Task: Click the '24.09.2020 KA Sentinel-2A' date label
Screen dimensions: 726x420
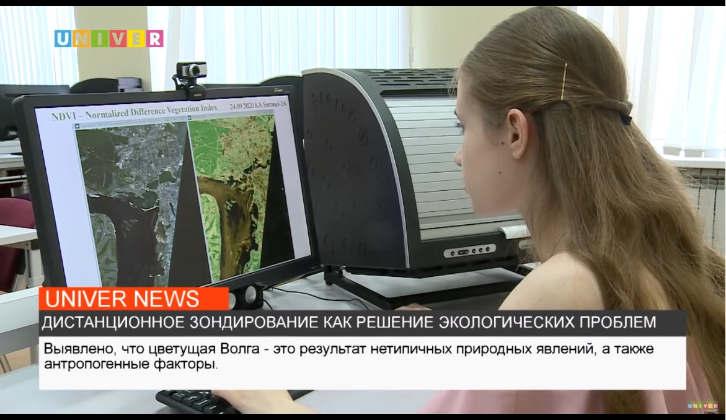Action: tap(257, 106)
